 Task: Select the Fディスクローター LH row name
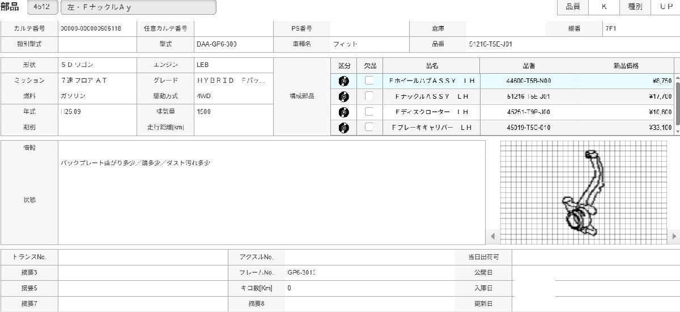tap(432, 112)
